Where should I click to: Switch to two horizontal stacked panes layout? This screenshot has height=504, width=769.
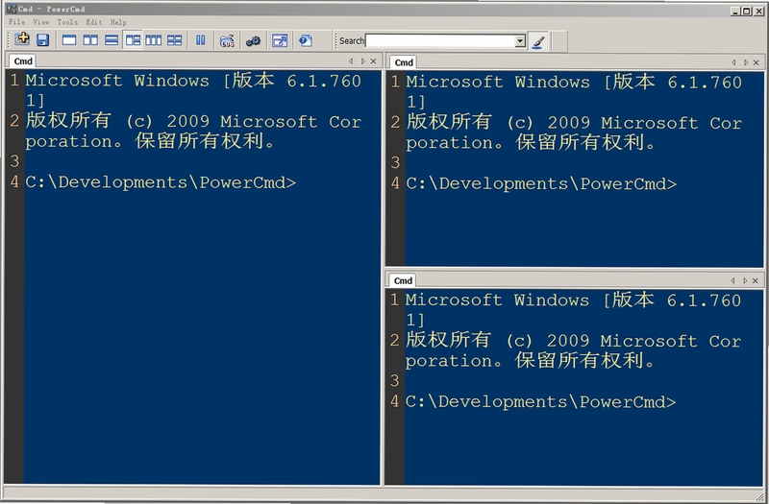(x=112, y=40)
